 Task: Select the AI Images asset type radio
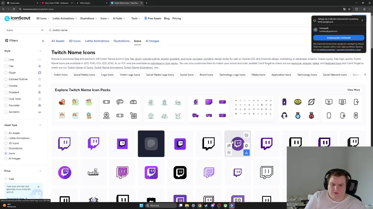pos(6,158)
